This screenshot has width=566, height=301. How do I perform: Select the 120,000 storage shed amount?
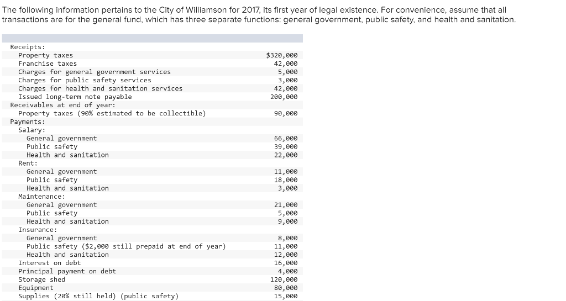coord(284,279)
